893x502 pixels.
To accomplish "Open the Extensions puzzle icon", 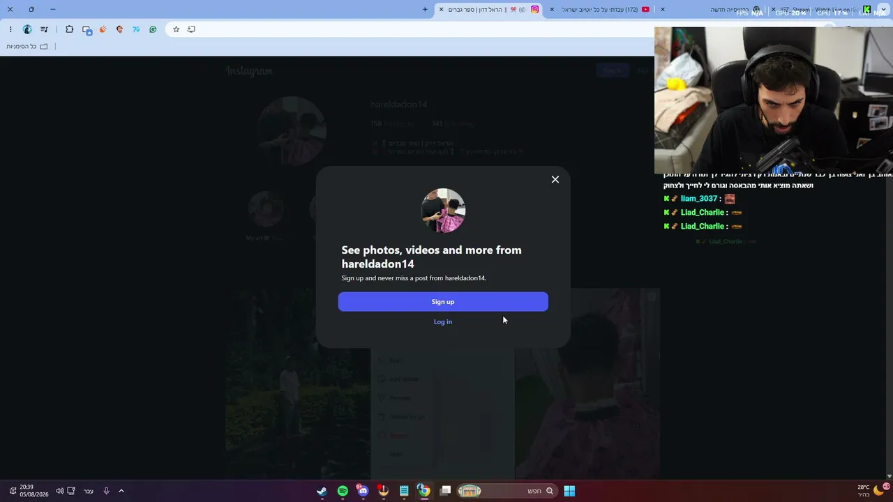I will [x=69, y=29].
